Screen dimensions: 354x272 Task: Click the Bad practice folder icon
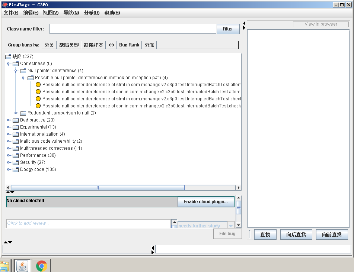coord(16,120)
